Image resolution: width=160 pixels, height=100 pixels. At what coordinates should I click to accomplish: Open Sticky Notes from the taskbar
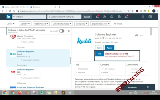pos(49,93)
